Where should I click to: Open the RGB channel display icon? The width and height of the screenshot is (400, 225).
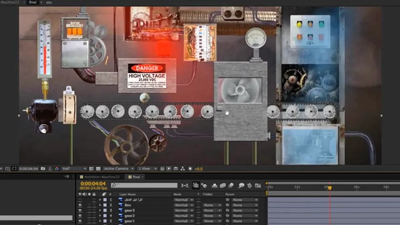57,169
